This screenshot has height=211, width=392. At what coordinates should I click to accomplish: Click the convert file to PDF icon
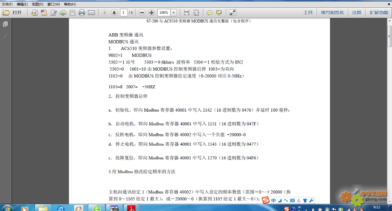34,13
